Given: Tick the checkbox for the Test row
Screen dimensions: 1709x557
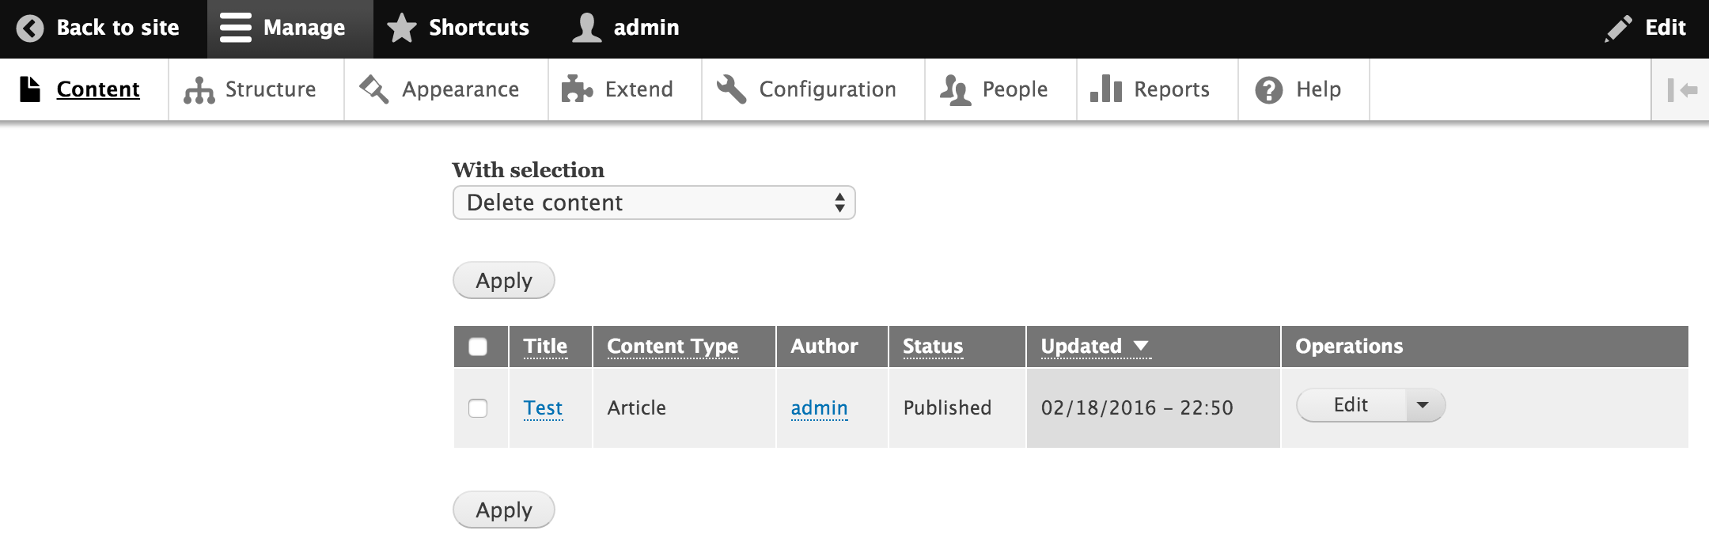Looking at the screenshot, I should point(478,408).
